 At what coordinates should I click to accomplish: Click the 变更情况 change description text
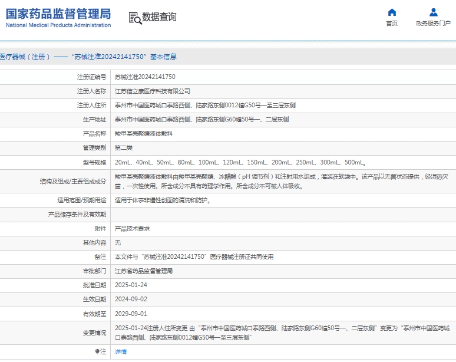point(282,333)
